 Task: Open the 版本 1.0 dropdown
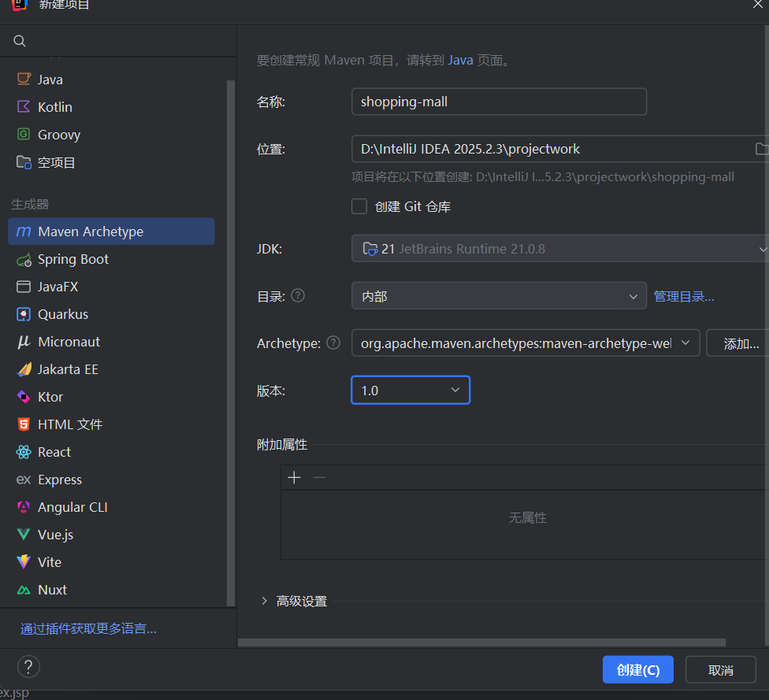click(411, 391)
